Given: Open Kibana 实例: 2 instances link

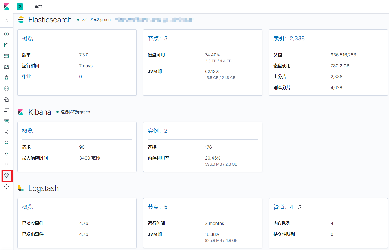Looking at the screenshot, I should pyautogui.click(x=158, y=131).
